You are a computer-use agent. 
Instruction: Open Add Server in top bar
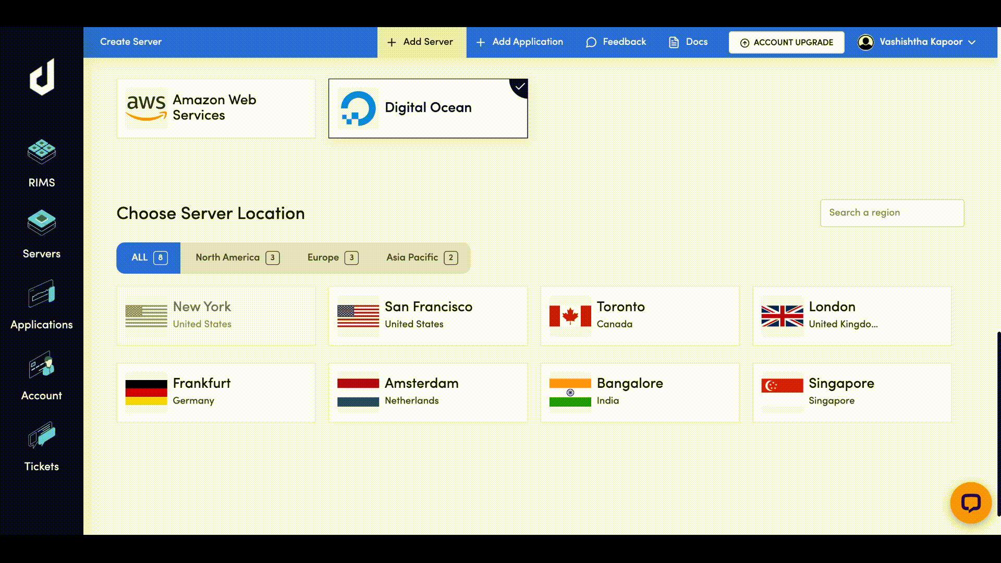click(422, 42)
